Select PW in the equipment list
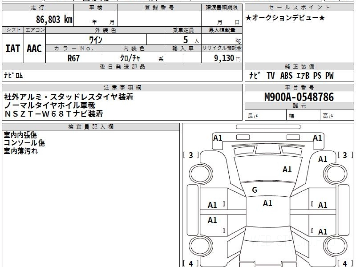This screenshot has height=267, width=356. 329,76
